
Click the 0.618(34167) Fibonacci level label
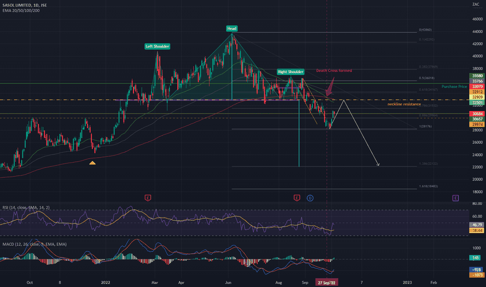click(x=428, y=90)
